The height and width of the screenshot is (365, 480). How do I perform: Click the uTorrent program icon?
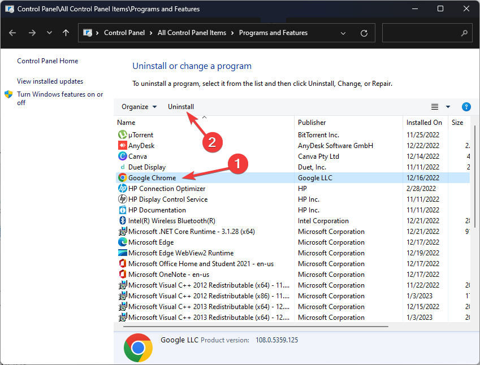[123, 134]
